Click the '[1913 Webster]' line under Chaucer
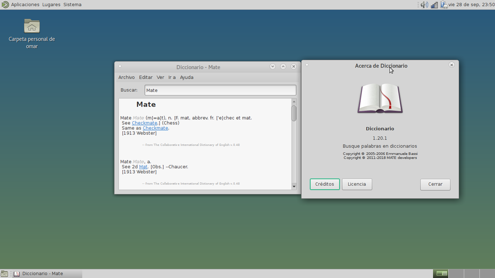The image size is (495, 278). [x=139, y=172]
